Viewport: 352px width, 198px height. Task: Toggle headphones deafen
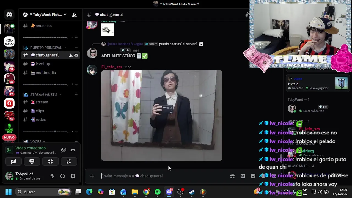click(63, 176)
